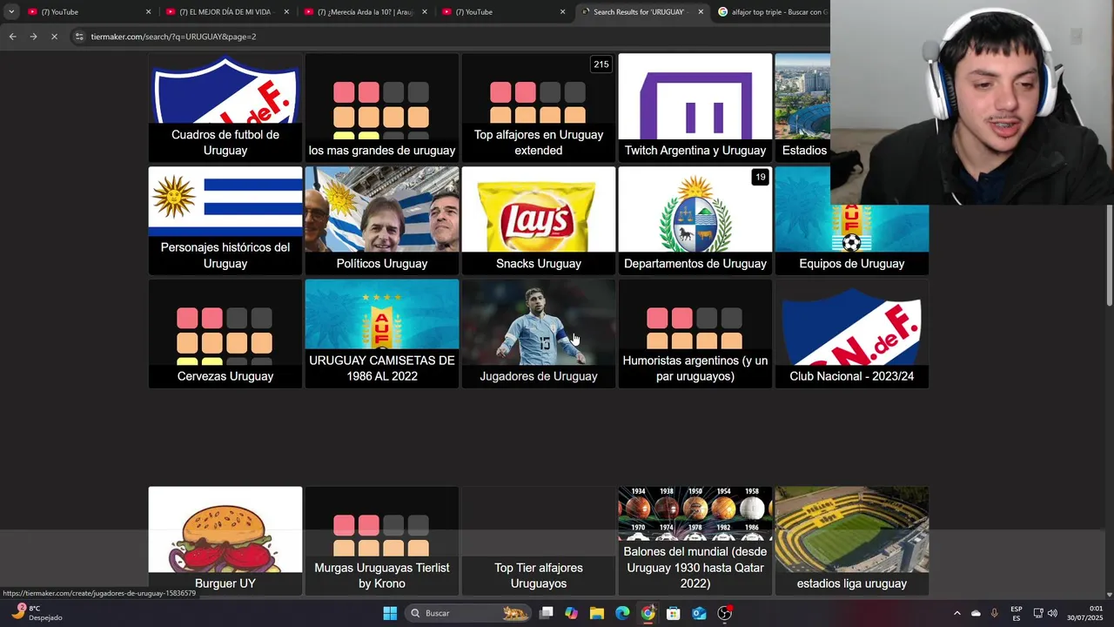Open Cervezas Uruguay tier list
This screenshot has height=627, width=1114.
point(225,334)
